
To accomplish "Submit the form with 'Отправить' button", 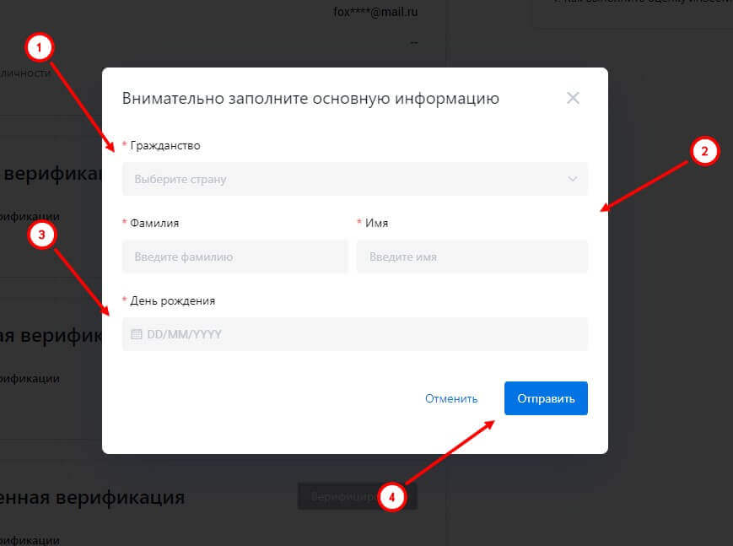I will click(546, 398).
